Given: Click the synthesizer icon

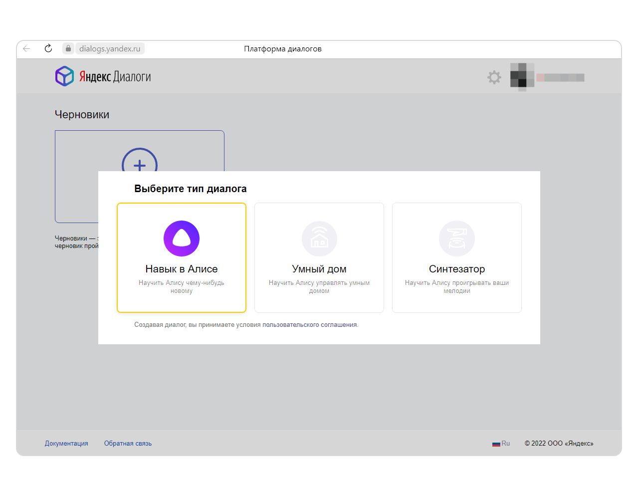Looking at the screenshot, I should click(x=457, y=239).
